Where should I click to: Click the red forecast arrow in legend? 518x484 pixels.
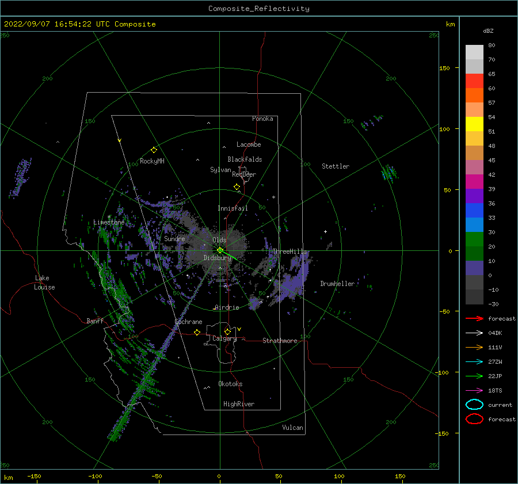[474, 318]
